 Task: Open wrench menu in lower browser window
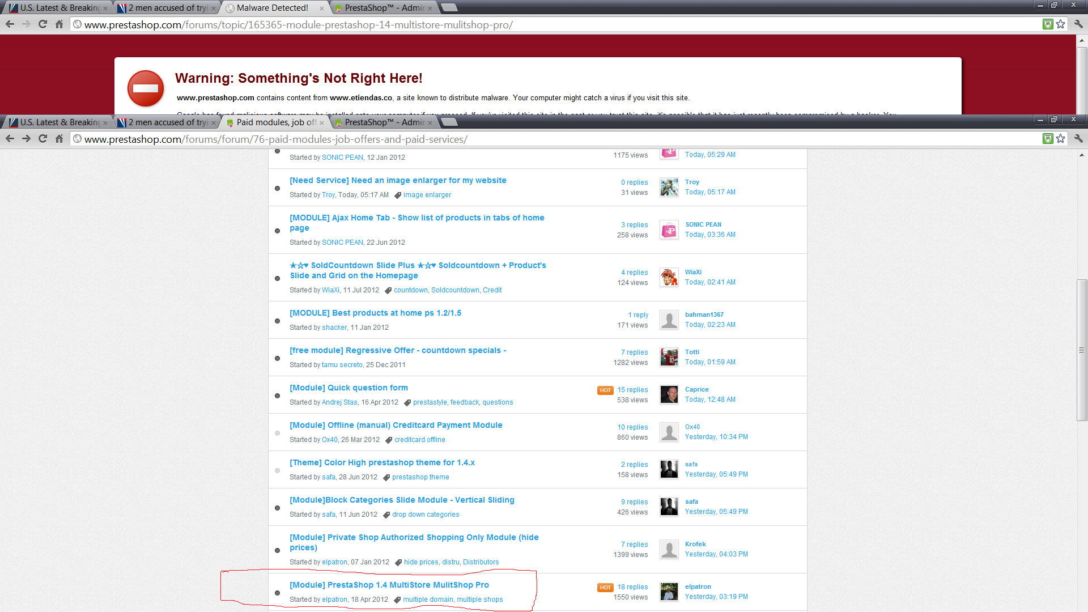pos(1078,139)
